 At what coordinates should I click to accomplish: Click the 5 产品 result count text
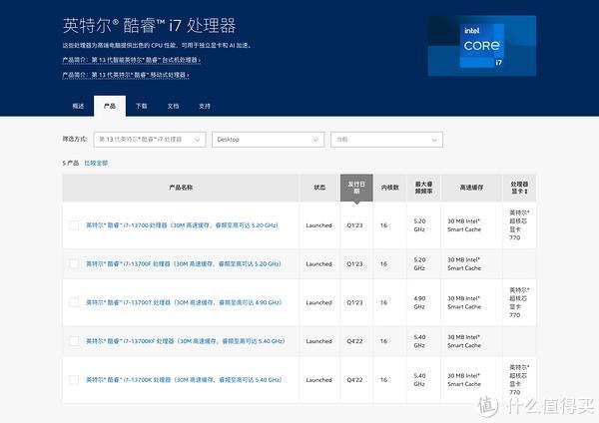click(x=71, y=163)
